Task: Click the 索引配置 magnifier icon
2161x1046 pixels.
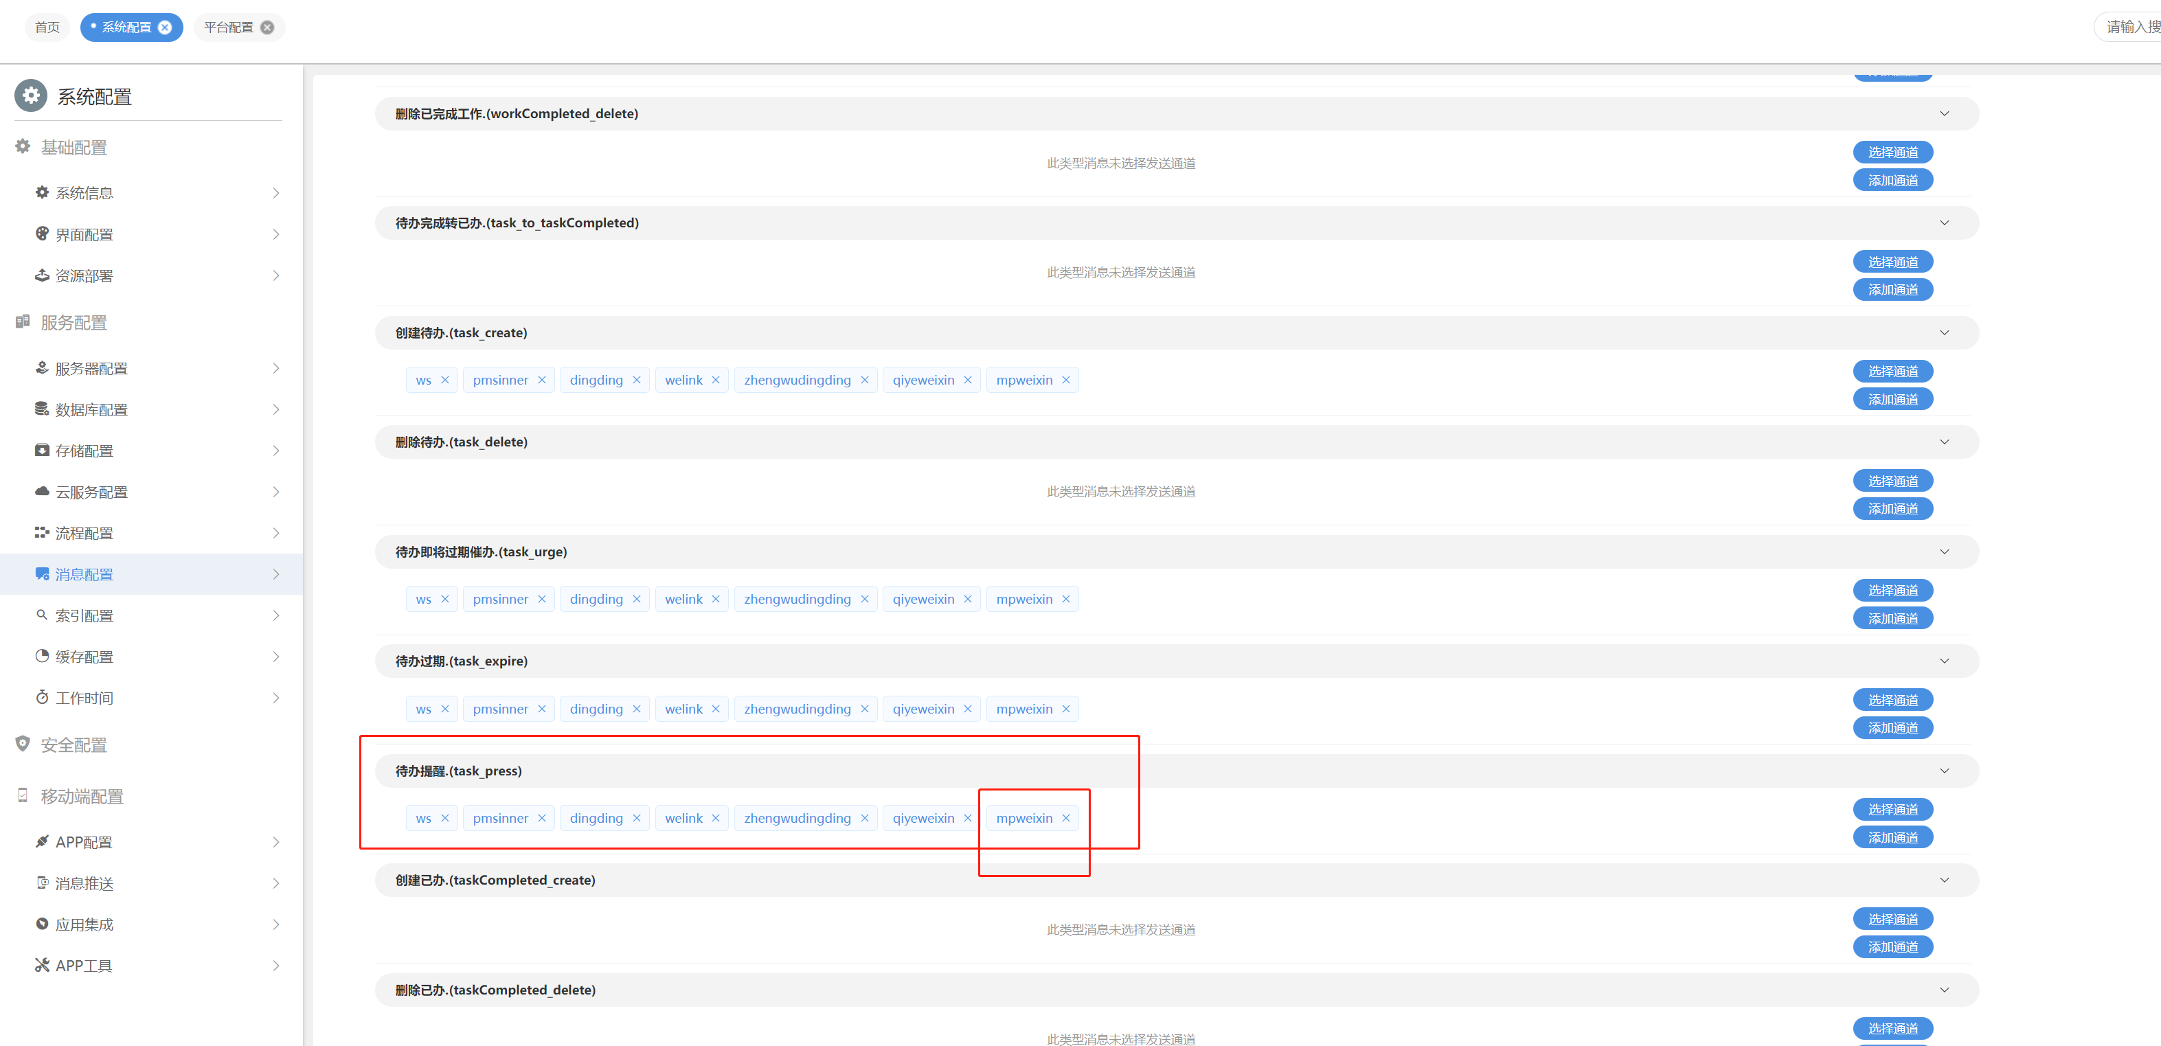Action: (x=42, y=614)
